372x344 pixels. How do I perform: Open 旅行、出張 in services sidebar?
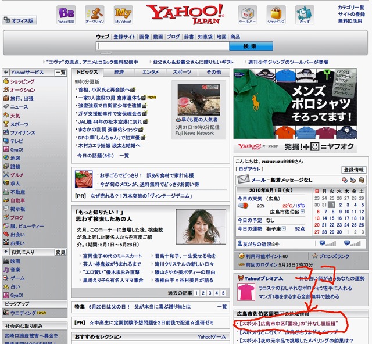(x=22, y=98)
